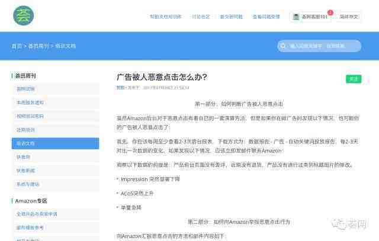The height and width of the screenshot is (241, 379).
Task: Open first sidebar item under 荟员周刊 heading
Action: pos(55,89)
